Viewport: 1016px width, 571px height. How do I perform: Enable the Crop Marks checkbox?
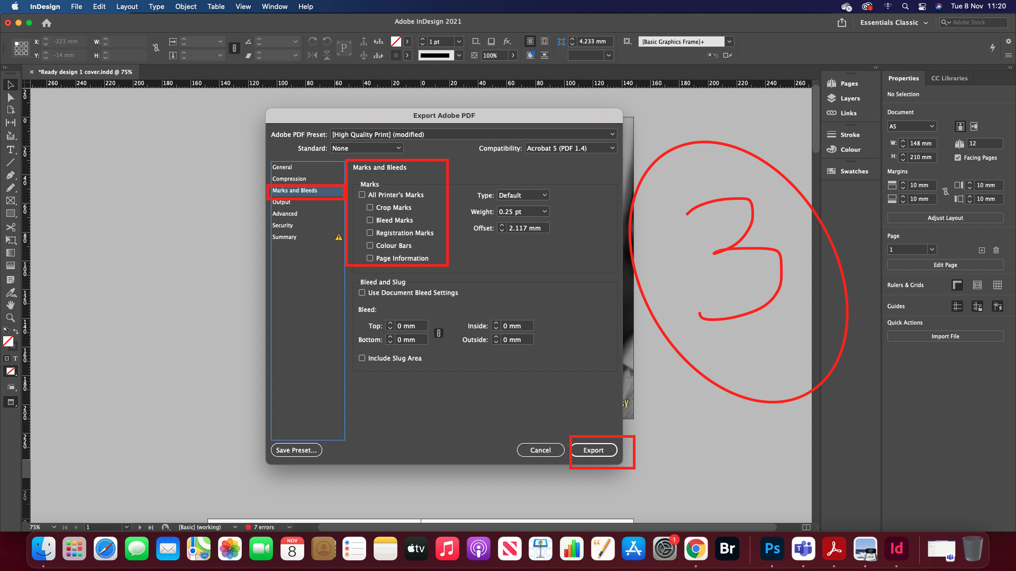[x=370, y=208]
